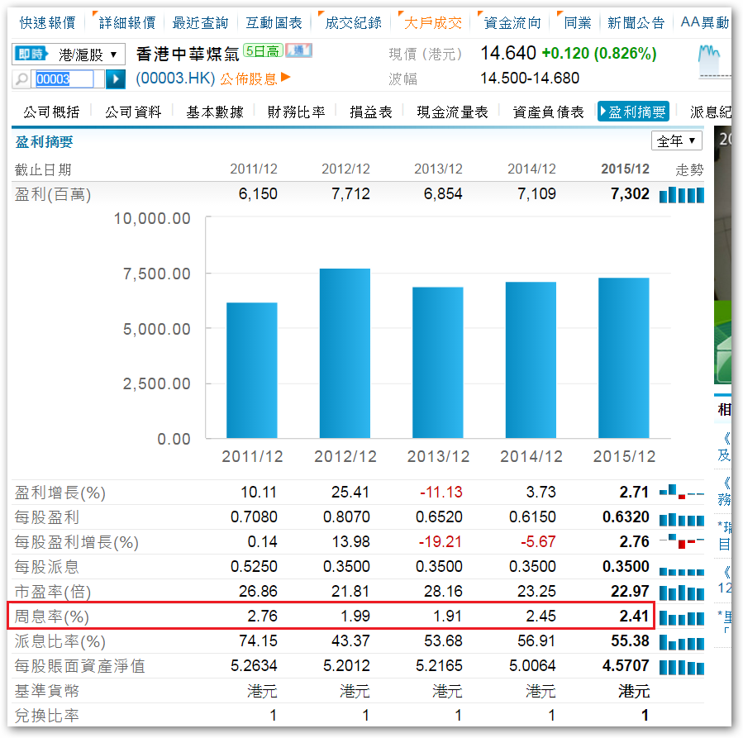Viewport: 743px width, 738px height.
Task: Open the 全年 period dropdown
Action: coord(676,140)
